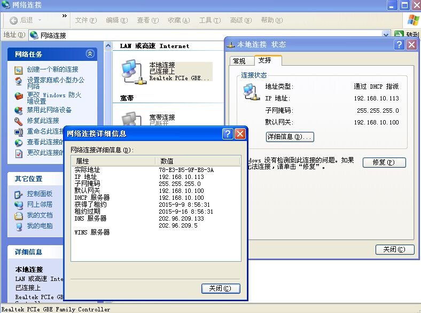This screenshot has width=421, height=313.
Task: Open the 文件(F) menu
Action: [85, 20]
